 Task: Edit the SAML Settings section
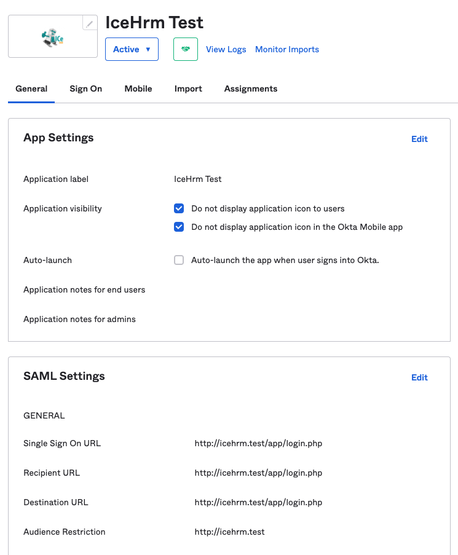tap(419, 377)
